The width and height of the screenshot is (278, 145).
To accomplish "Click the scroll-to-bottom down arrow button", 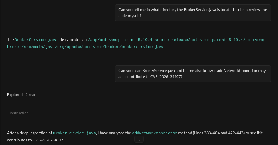I will click(x=139, y=140).
